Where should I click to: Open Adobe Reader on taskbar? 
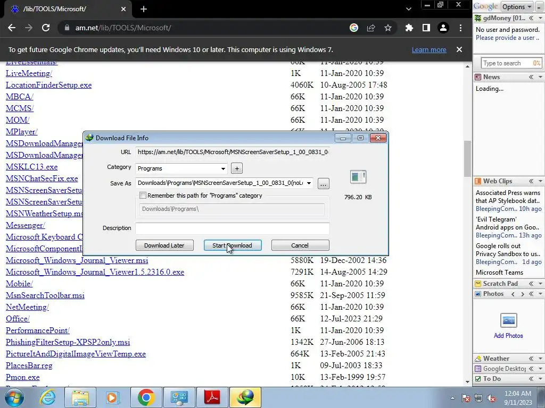pos(212,397)
